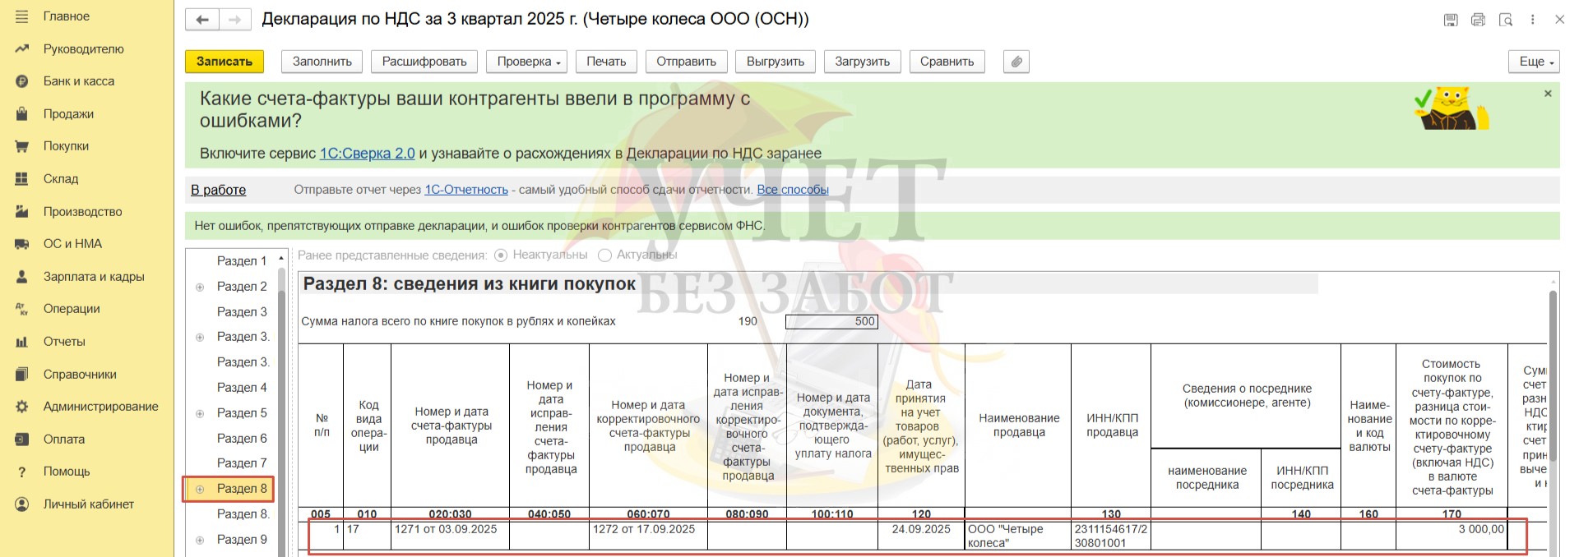The image size is (1579, 557).
Task: Click the save diskette icon in title bar
Action: coord(1451,20)
